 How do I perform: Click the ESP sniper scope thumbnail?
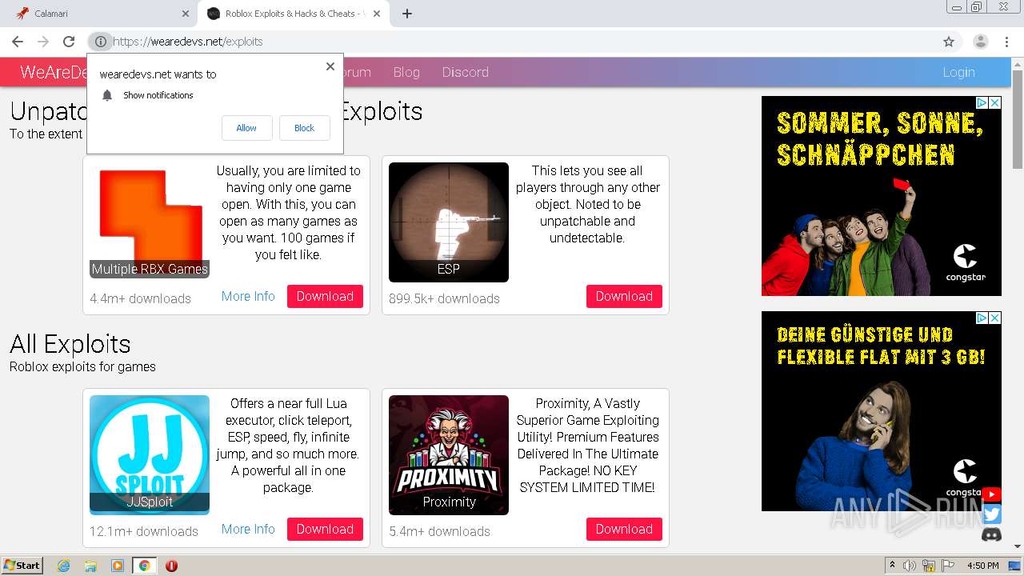coord(449,222)
